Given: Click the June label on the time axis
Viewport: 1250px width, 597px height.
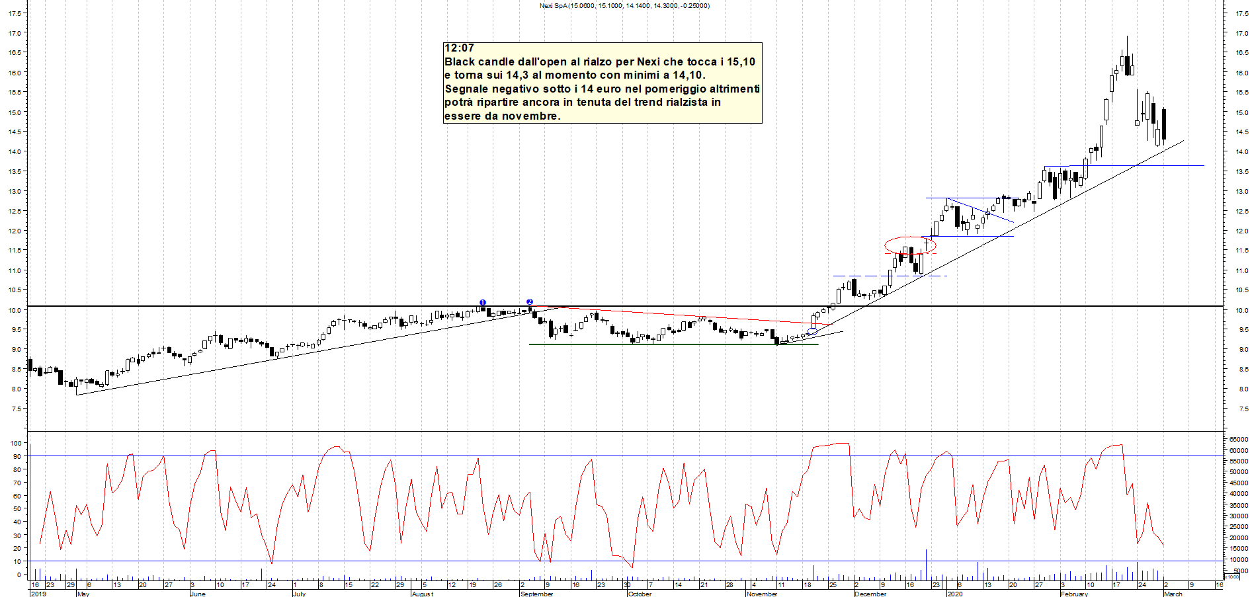Looking at the screenshot, I should pos(198,594).
